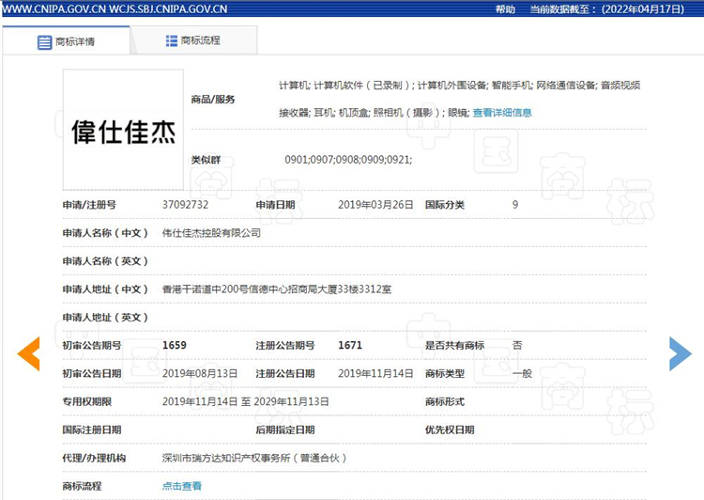Select trademark type value 一般
704x500 pixels.
coord(522,374)
